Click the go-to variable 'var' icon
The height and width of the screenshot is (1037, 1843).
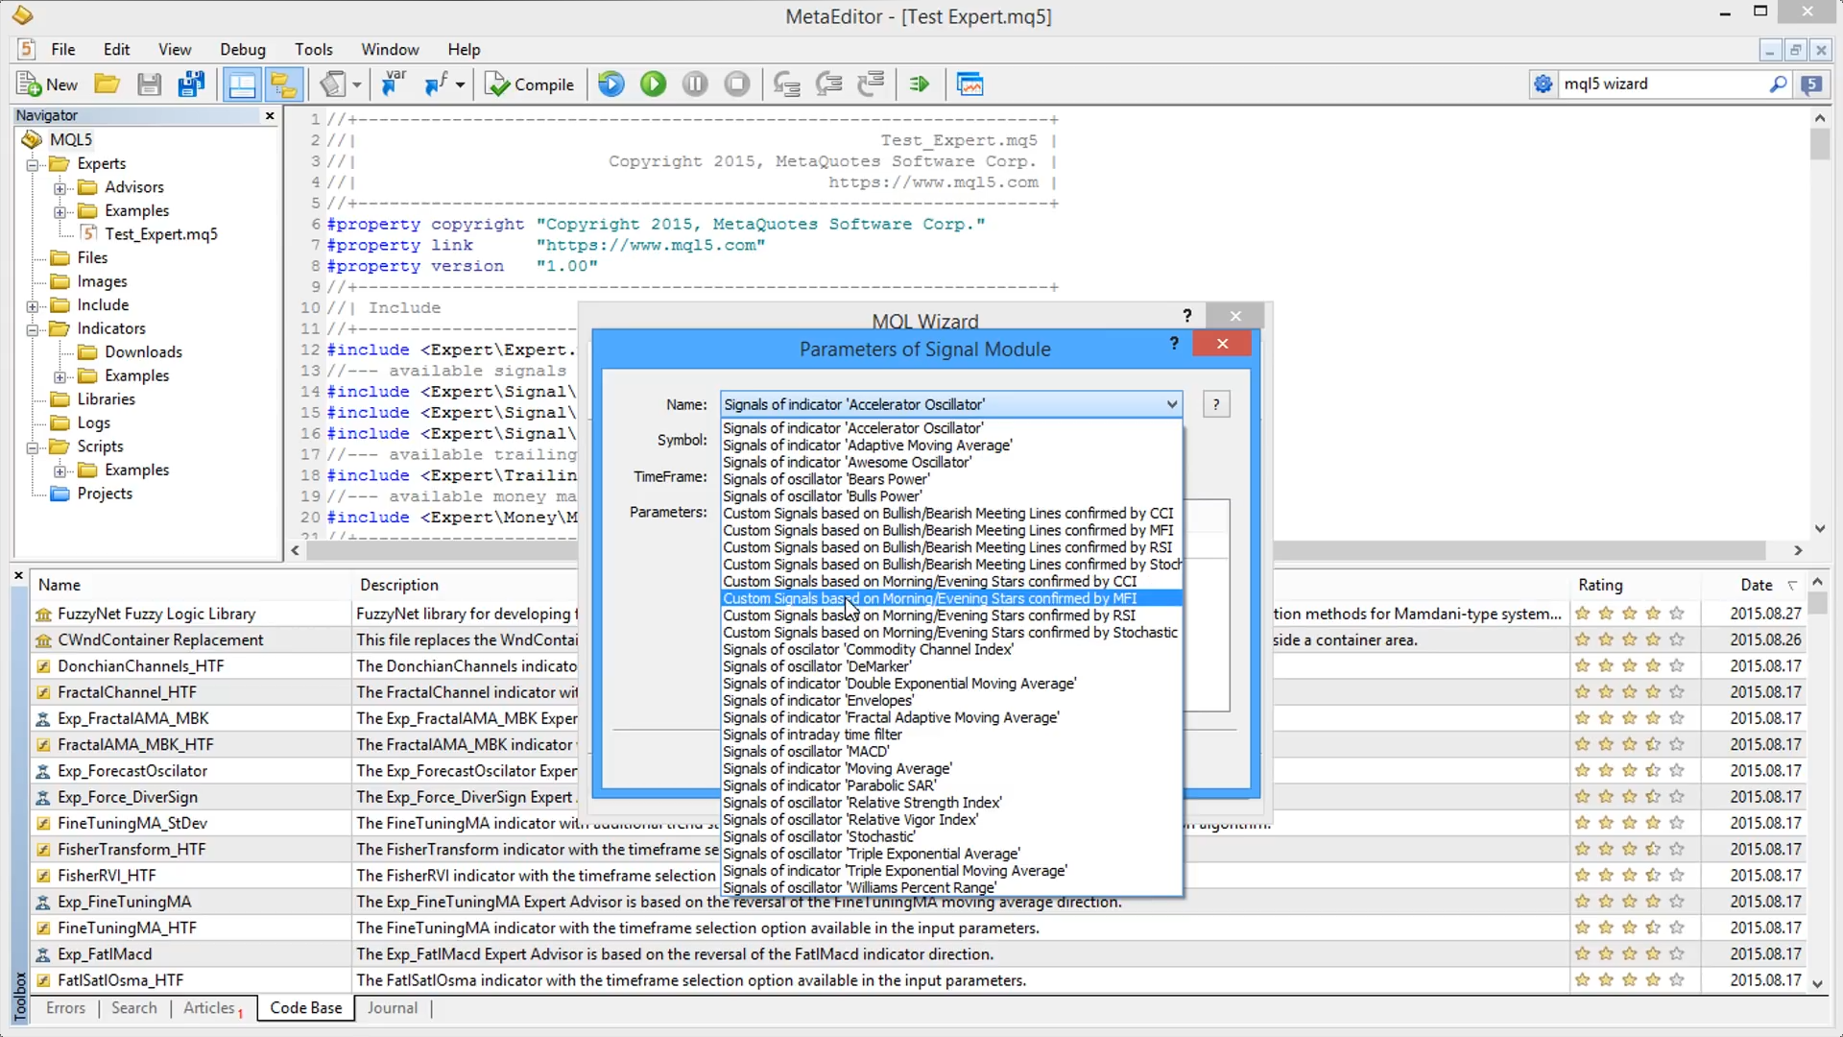[x=394, y=84]
